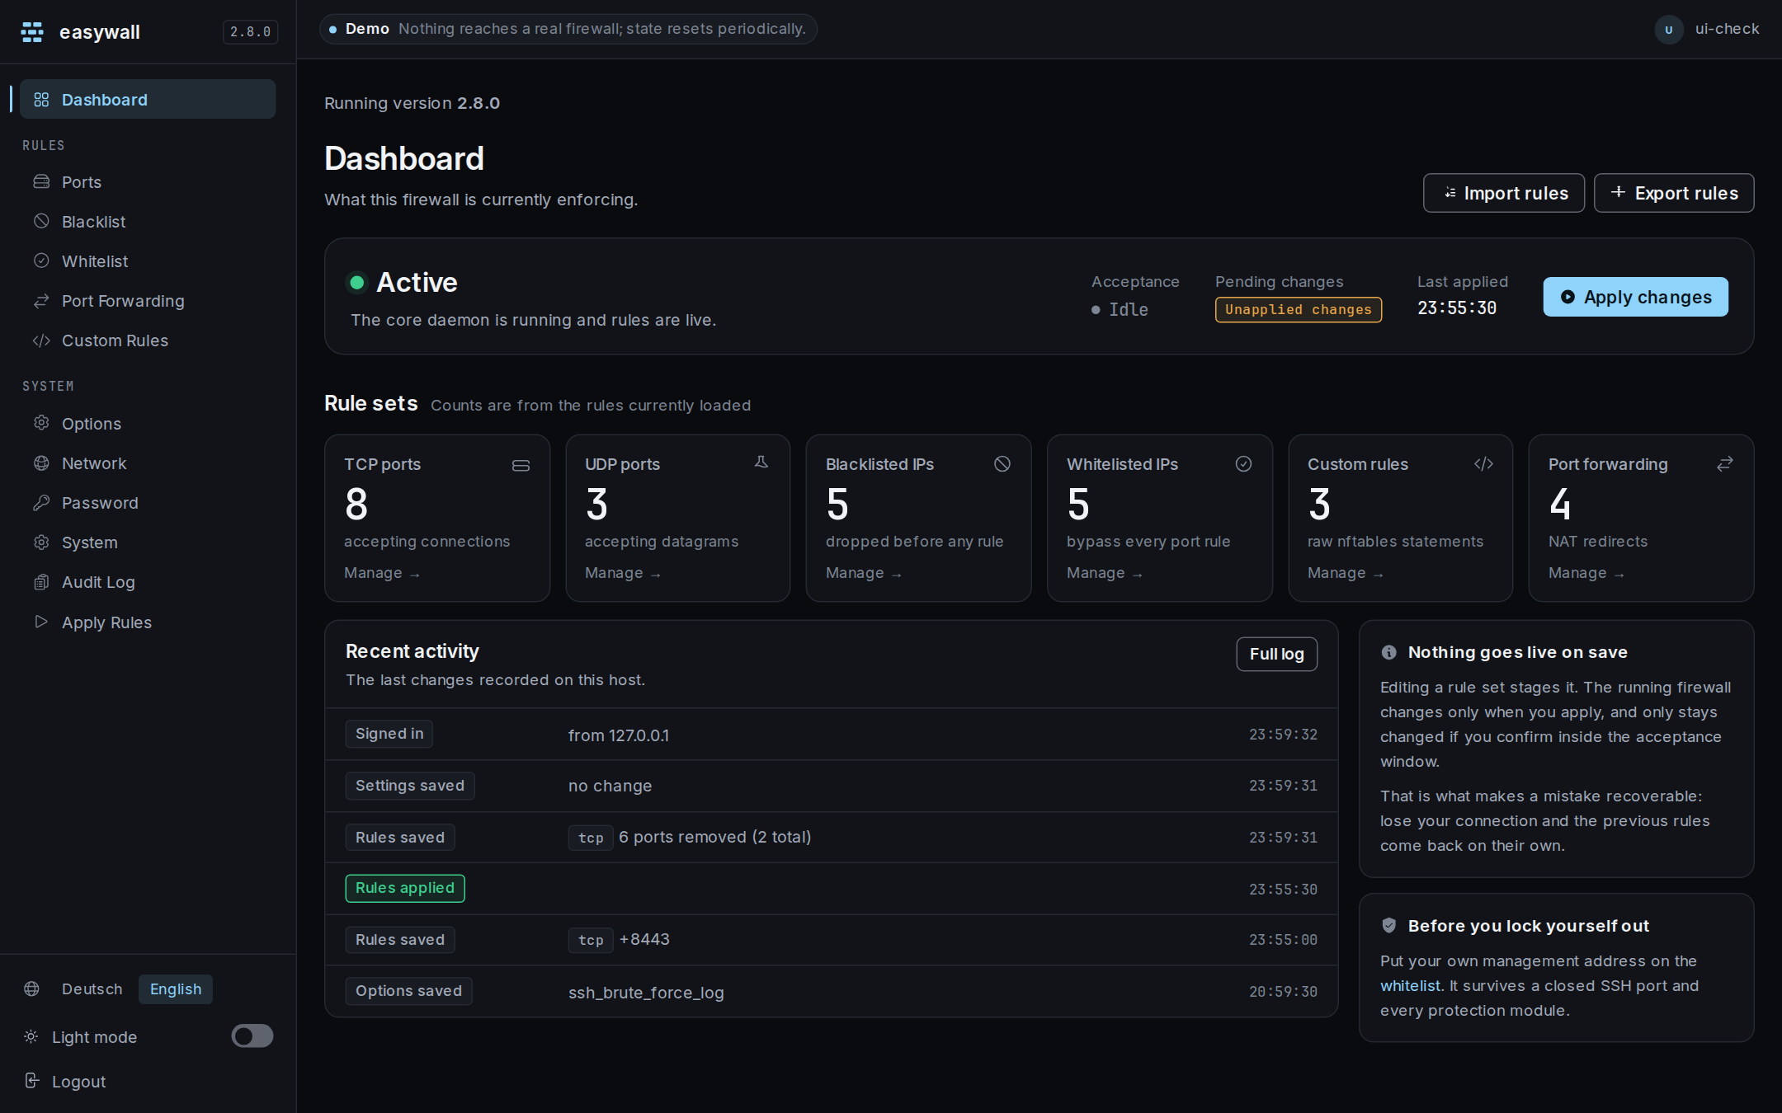This screenshot has height=1113, width=1782.
Task: Click the info icon beside Nothing goes live
Action: point(1388,652)
